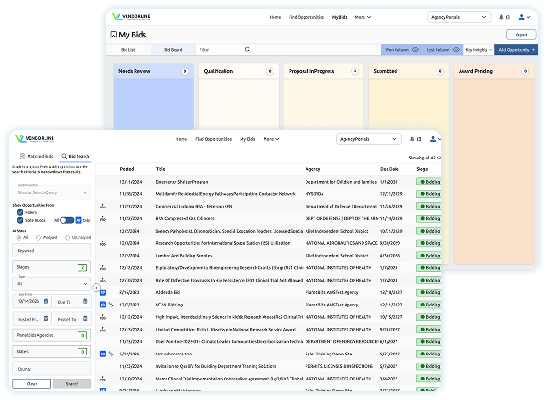Open Posted To calendar picker icon

click(86, 318)
